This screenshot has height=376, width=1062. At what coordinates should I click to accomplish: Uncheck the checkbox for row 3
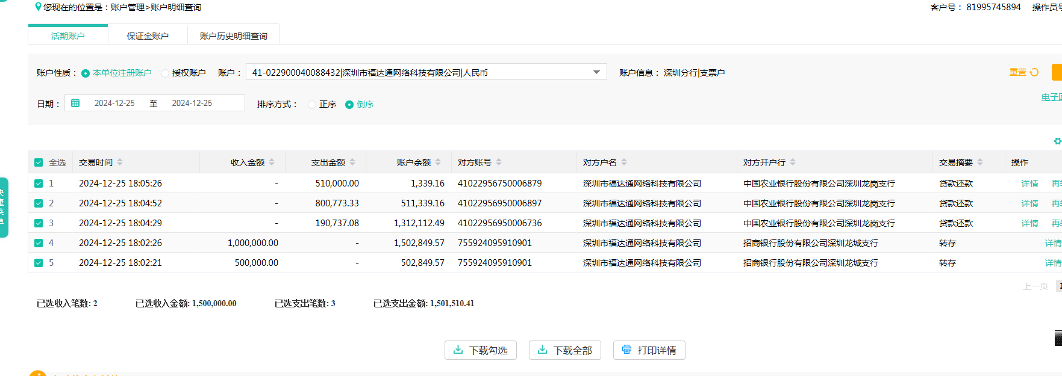pyautogui.click(x=39, y=223)
